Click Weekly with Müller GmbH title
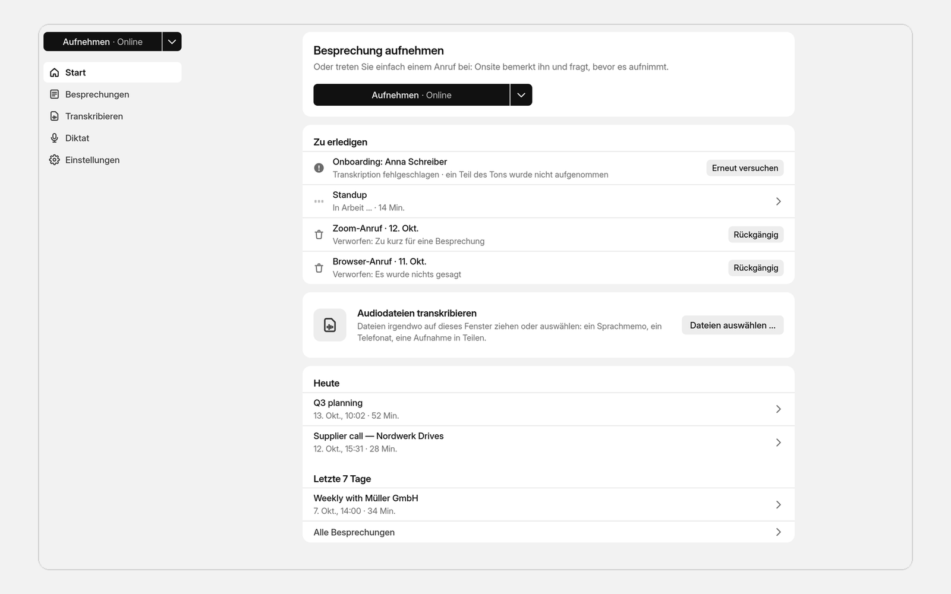 click(366, 498)
